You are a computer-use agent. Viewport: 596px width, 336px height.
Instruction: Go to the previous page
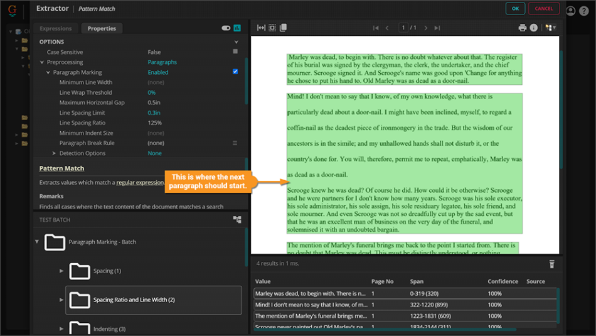387,28
